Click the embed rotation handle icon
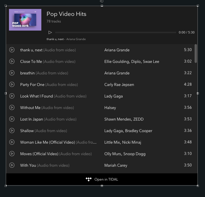Image resolution: width=205 pixels, height=197 pixels. (101, 1)
